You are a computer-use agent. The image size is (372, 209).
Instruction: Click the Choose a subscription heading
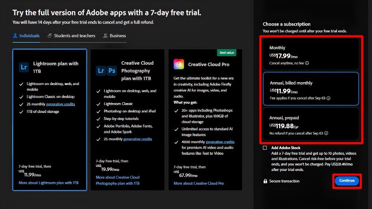click(x=286, y=24)
